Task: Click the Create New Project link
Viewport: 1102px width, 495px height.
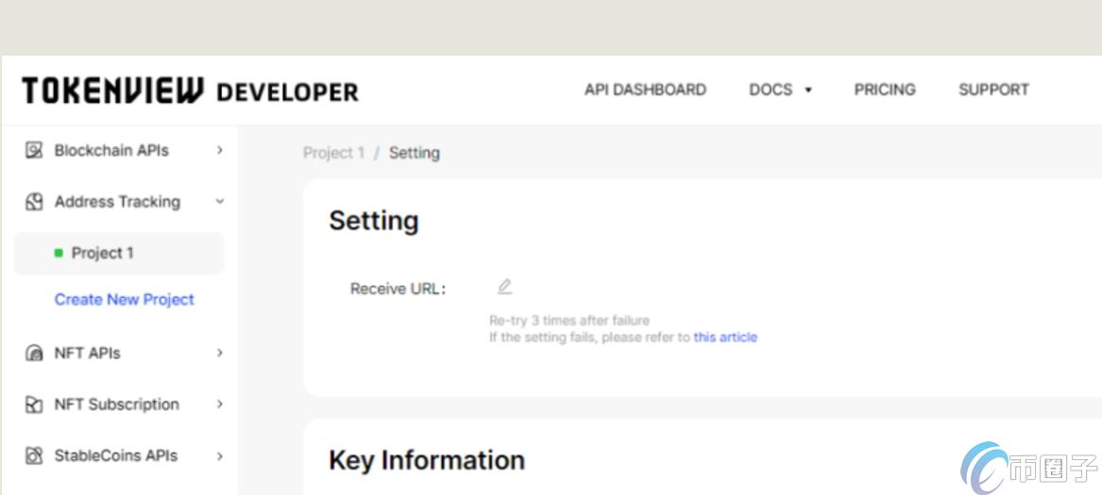Action: tap(125, 300)
